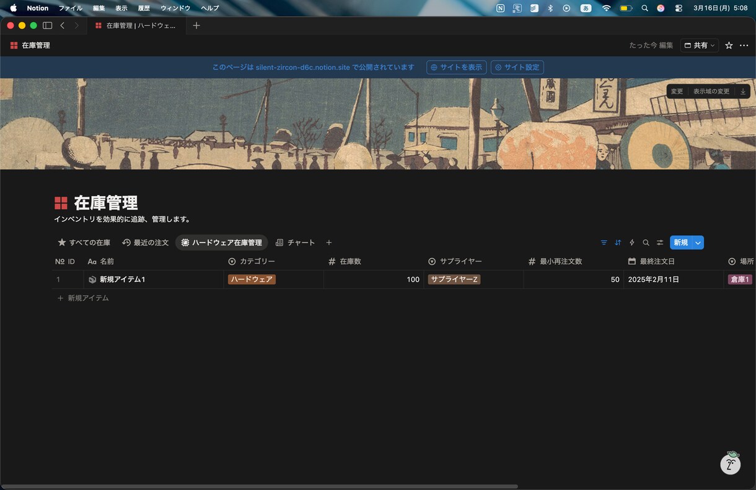Click the red grid page icon beside title
The height and width of the screenshot is (490, 756).
61,203
